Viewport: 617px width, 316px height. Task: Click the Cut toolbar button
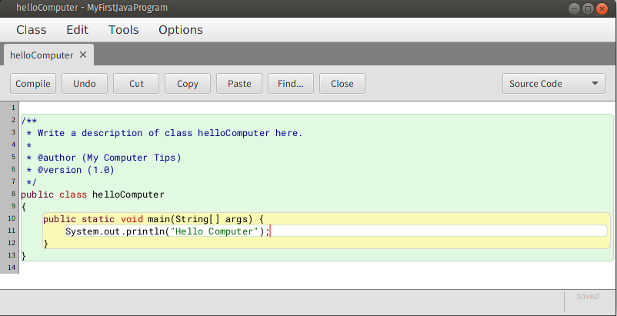tap(136, 84)
